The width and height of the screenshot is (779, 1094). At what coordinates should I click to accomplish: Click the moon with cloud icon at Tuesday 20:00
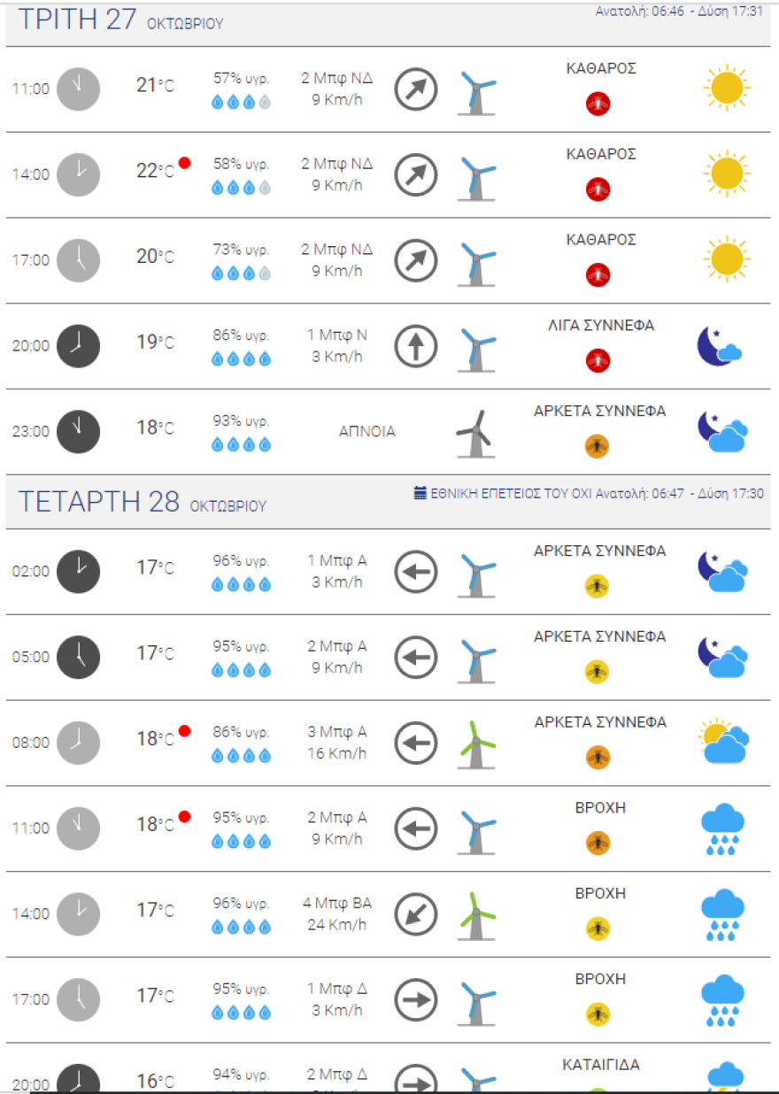click(x=719, y=346)
